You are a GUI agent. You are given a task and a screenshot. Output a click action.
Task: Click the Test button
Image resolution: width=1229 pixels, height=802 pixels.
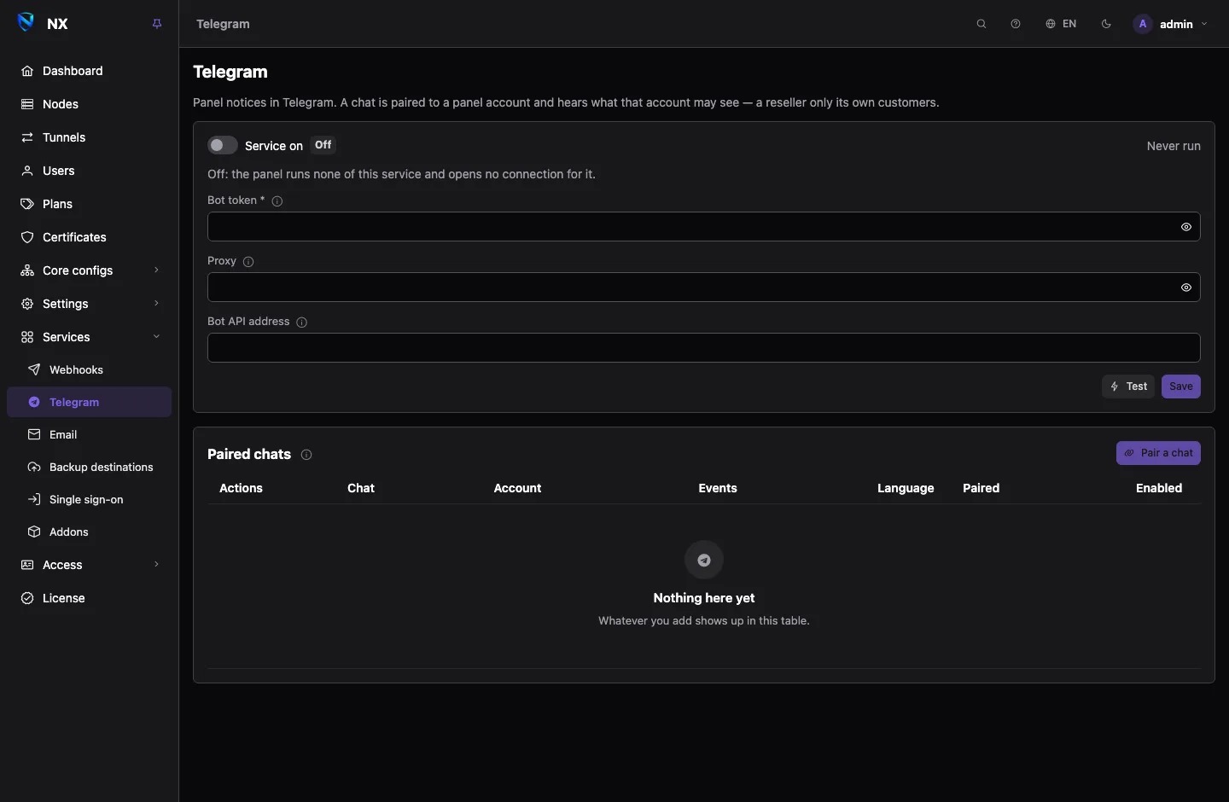click(x=1128, y=386)
